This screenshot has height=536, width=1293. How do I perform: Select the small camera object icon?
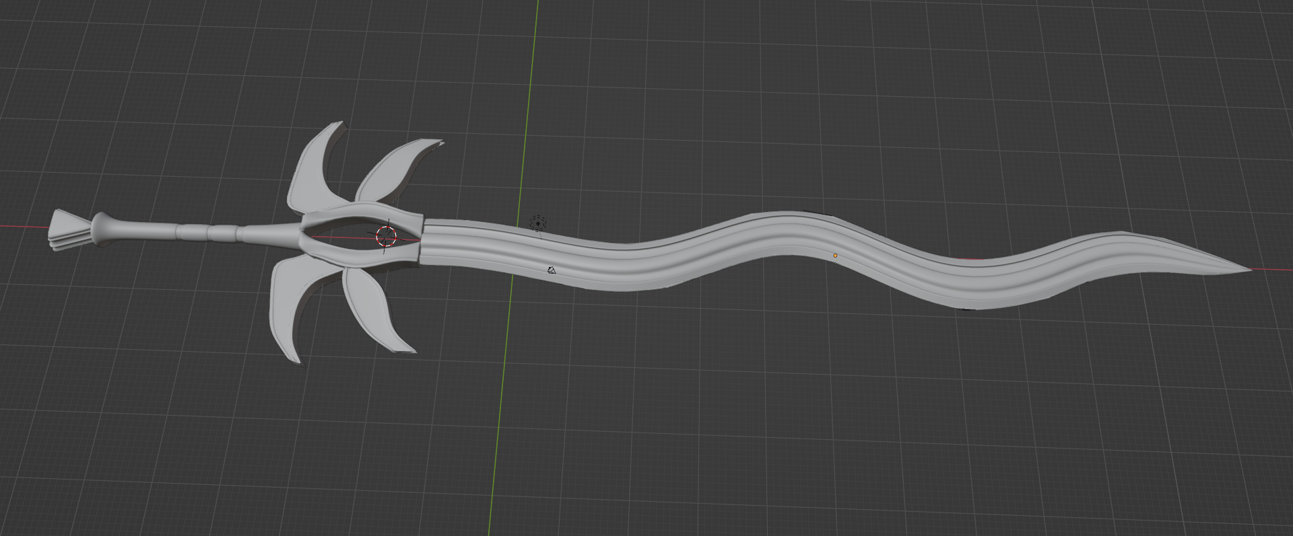[552, 270]
